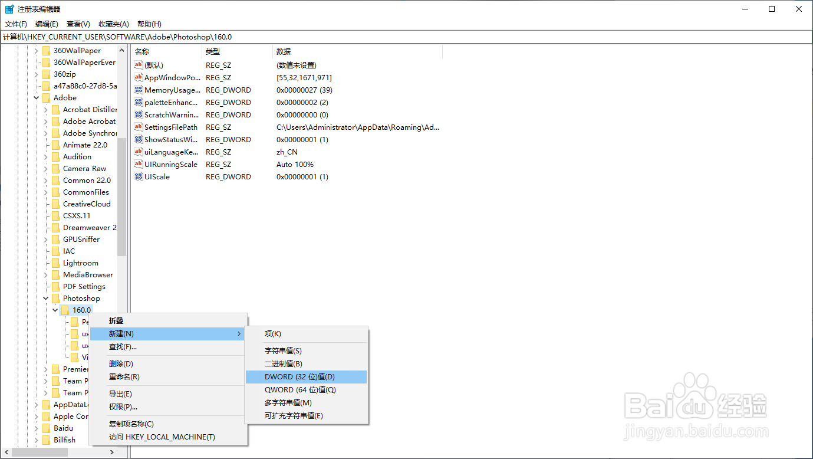Select 重命名(R) in the context menu

click(x=168, y=377)
